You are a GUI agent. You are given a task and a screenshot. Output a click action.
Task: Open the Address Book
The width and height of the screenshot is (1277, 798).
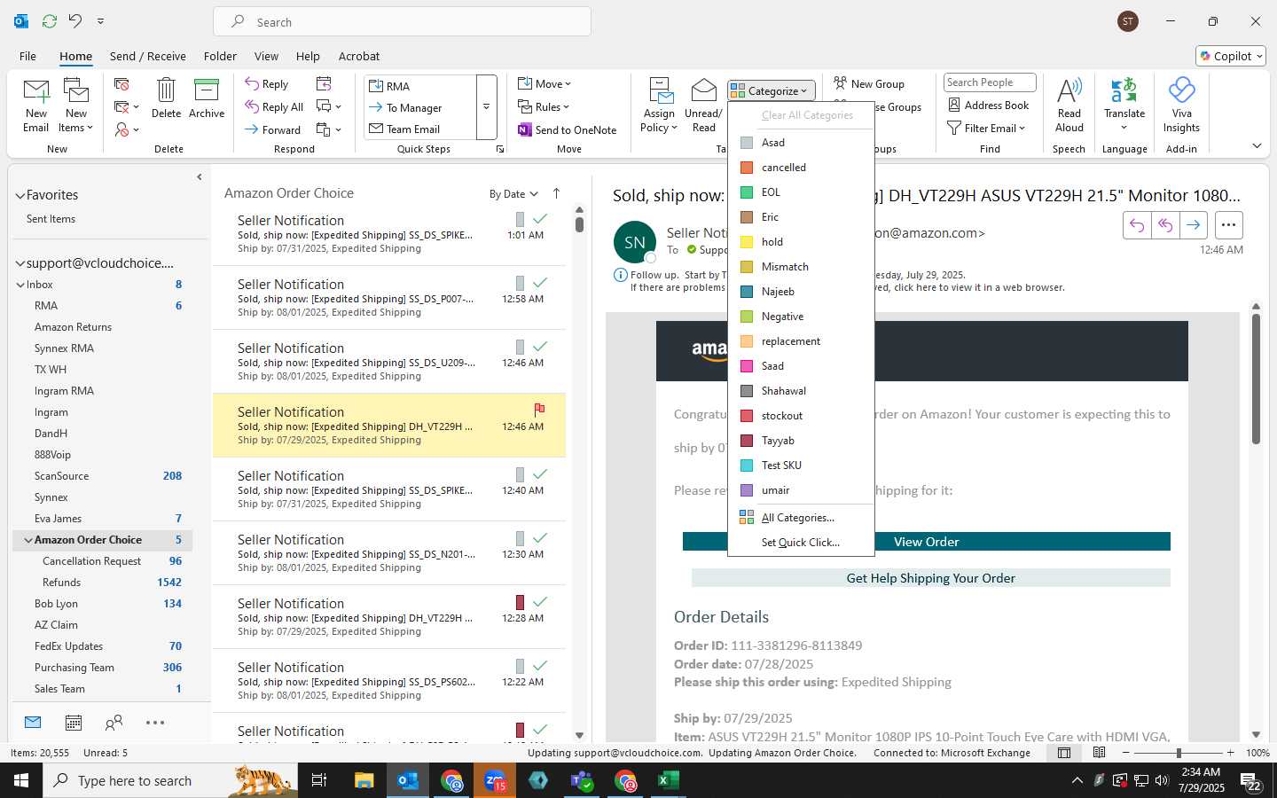point(989,105)
